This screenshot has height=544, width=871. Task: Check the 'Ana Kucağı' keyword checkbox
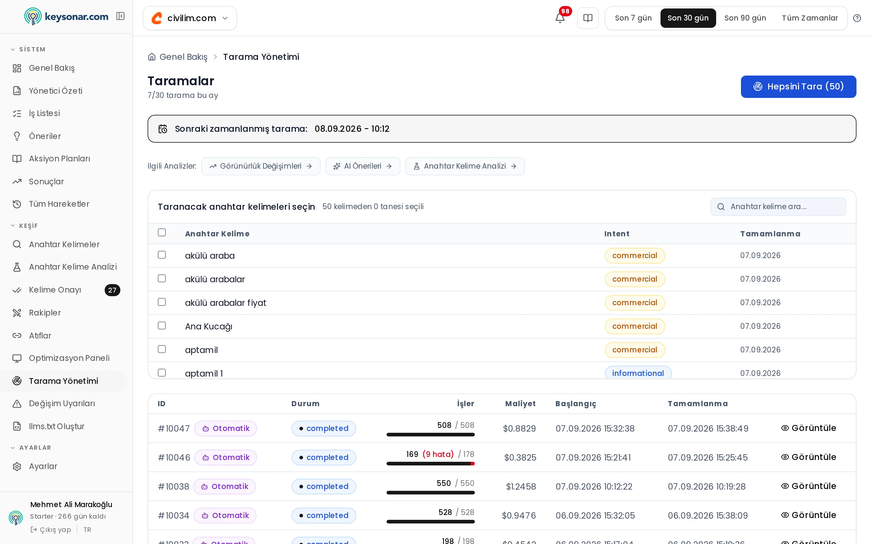coord(162,325)
